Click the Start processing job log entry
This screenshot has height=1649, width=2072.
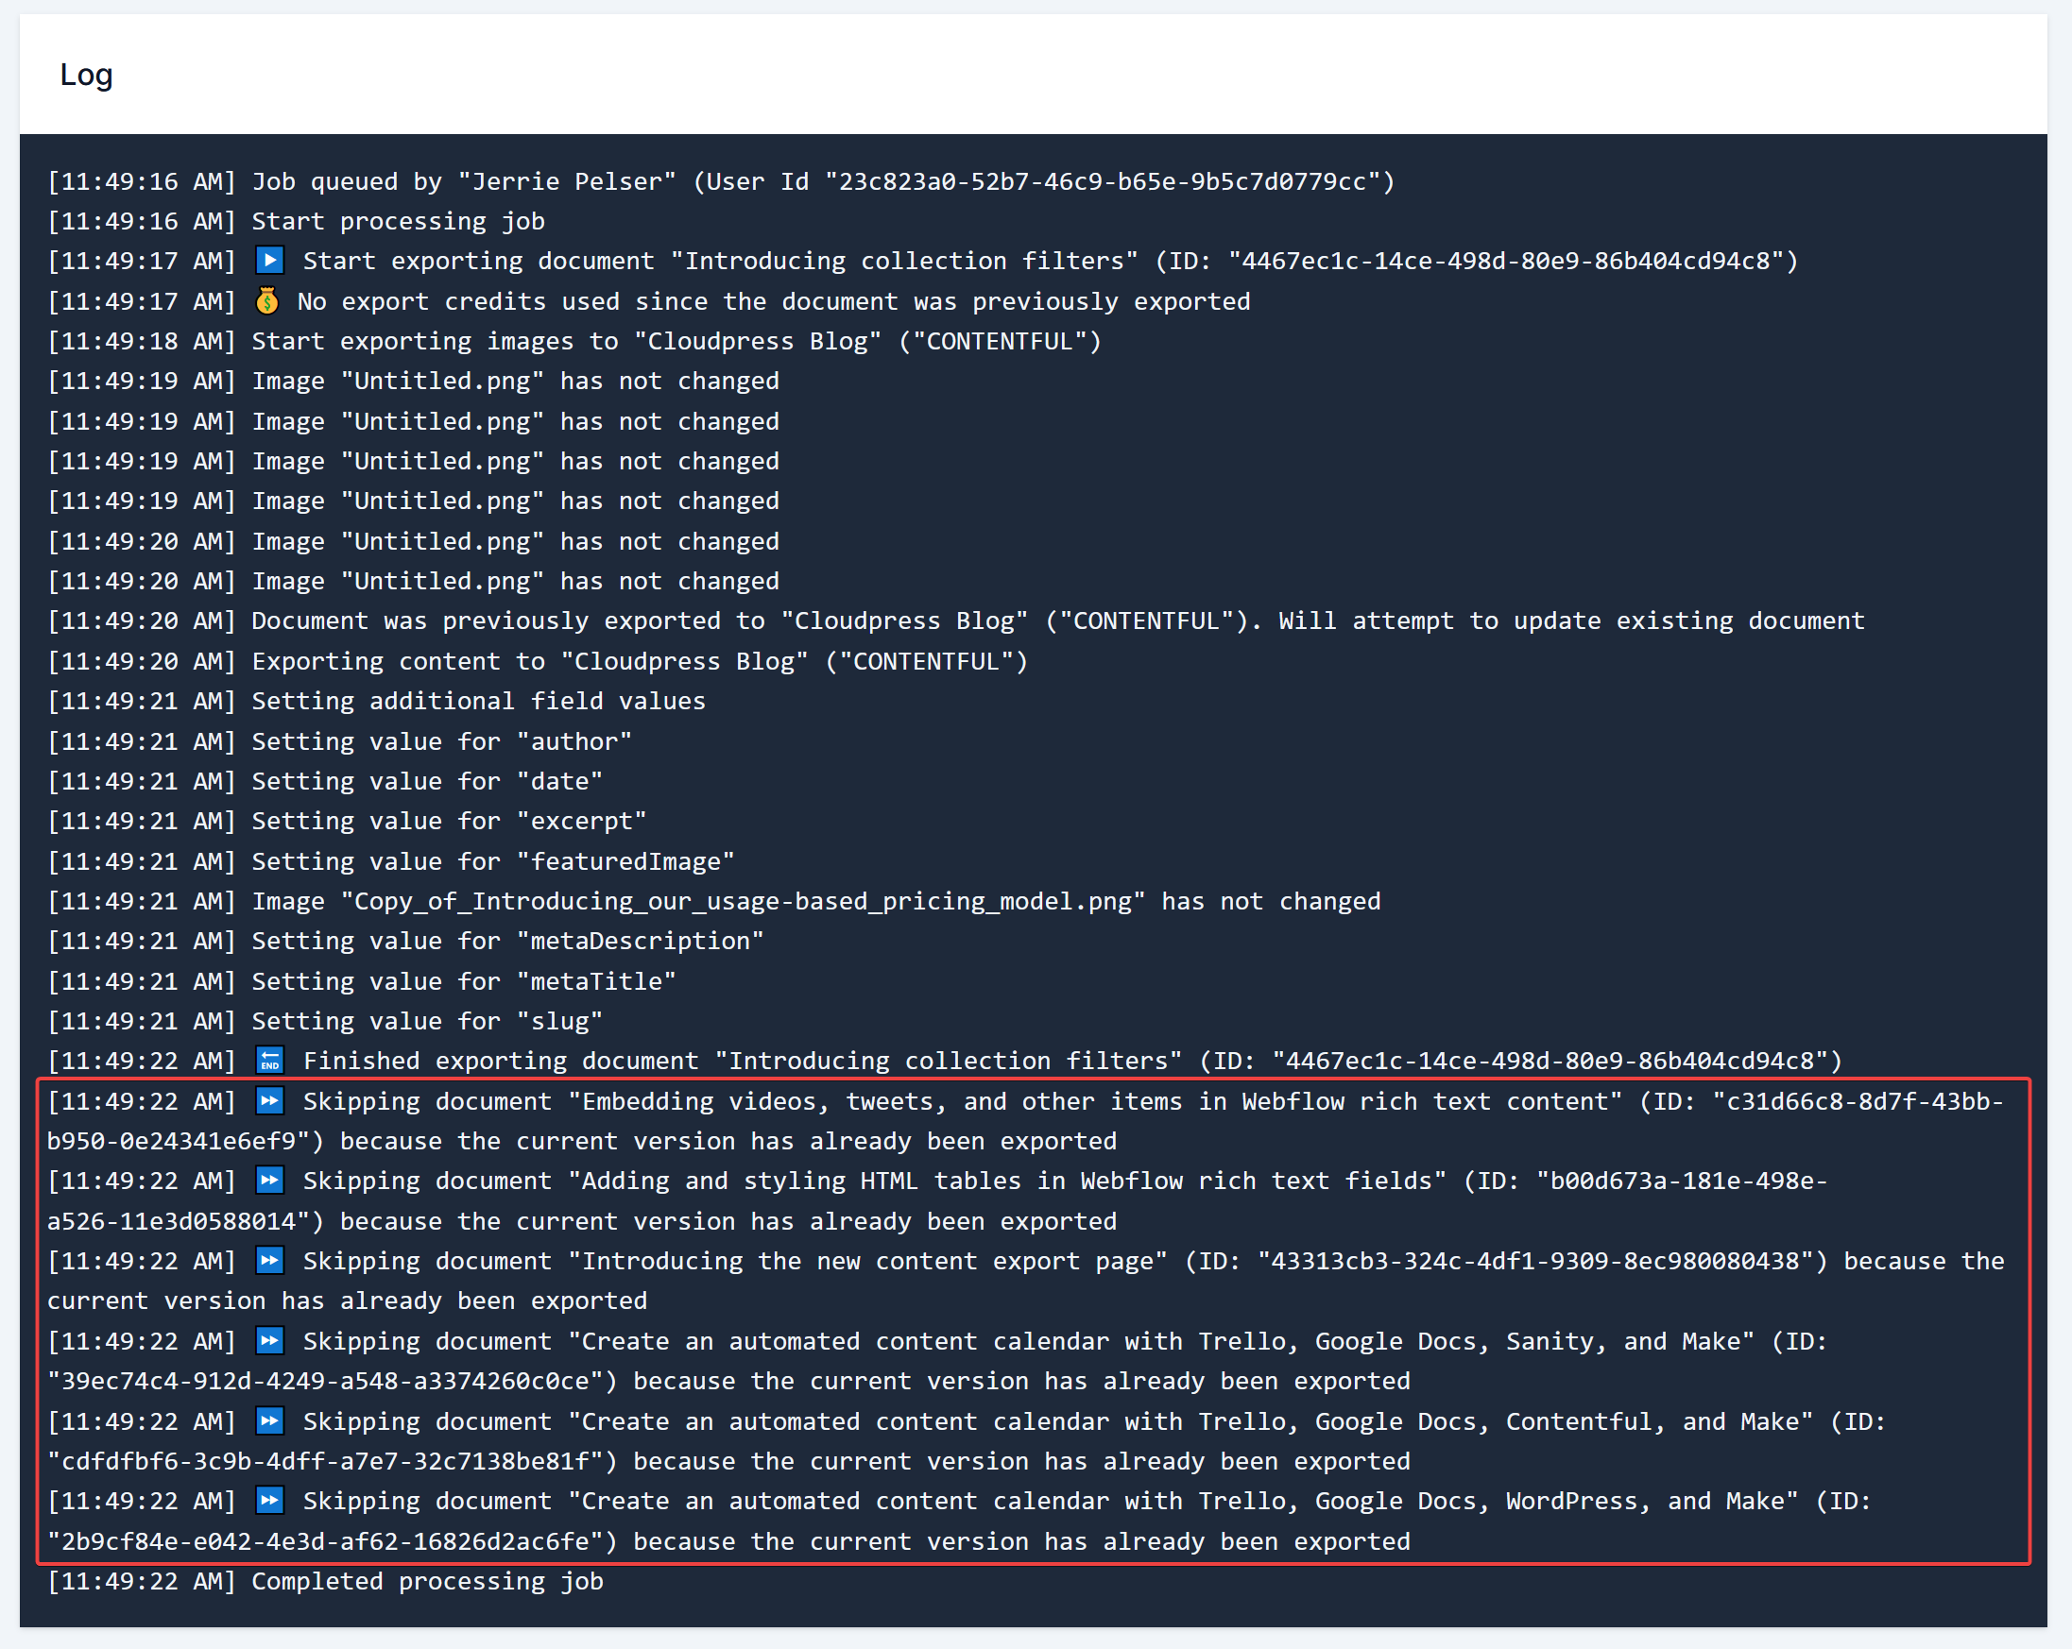pos(397,221)
